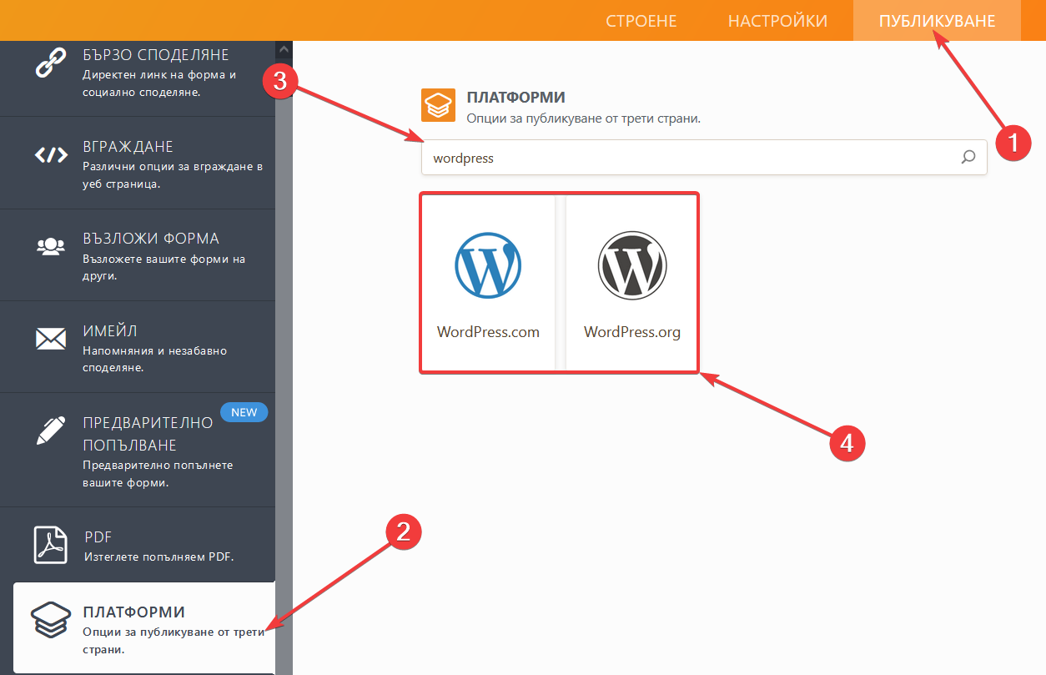
Task: Click the stacked layers Platforms sidebar icon
Action: point(50,622)
